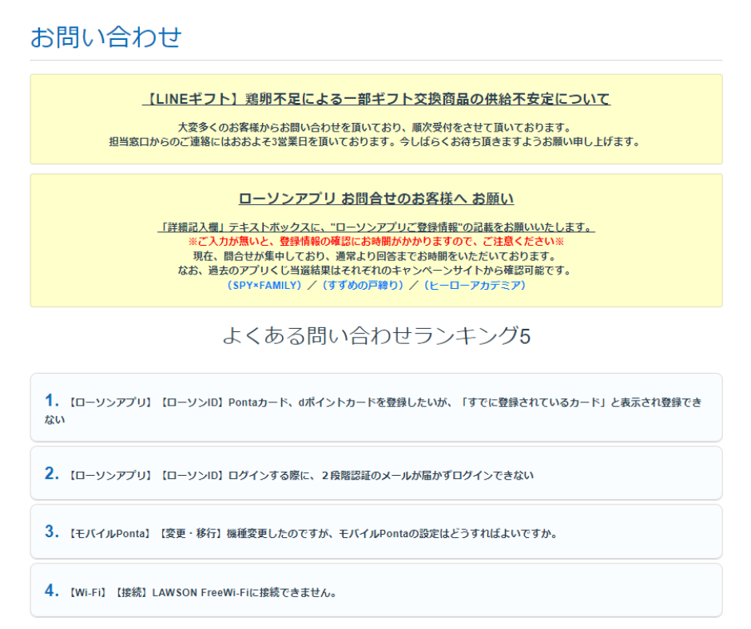Screen dimensions: 751x629
Task: Click the underlined 詳細記入欄 instruction text
Action: click(x=376, y=227)
